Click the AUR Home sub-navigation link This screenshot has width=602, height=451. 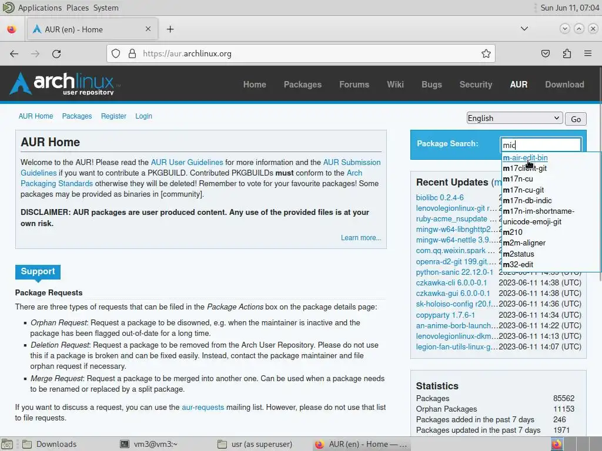point(36,116)
